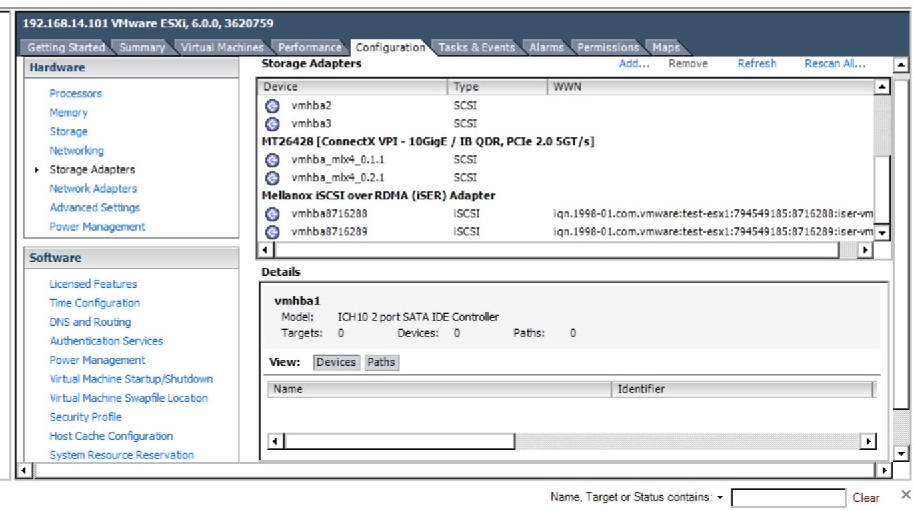Click the details table scroll-right arrow
The width and height of the screenshot is (914, 511).
pos(867,441)
